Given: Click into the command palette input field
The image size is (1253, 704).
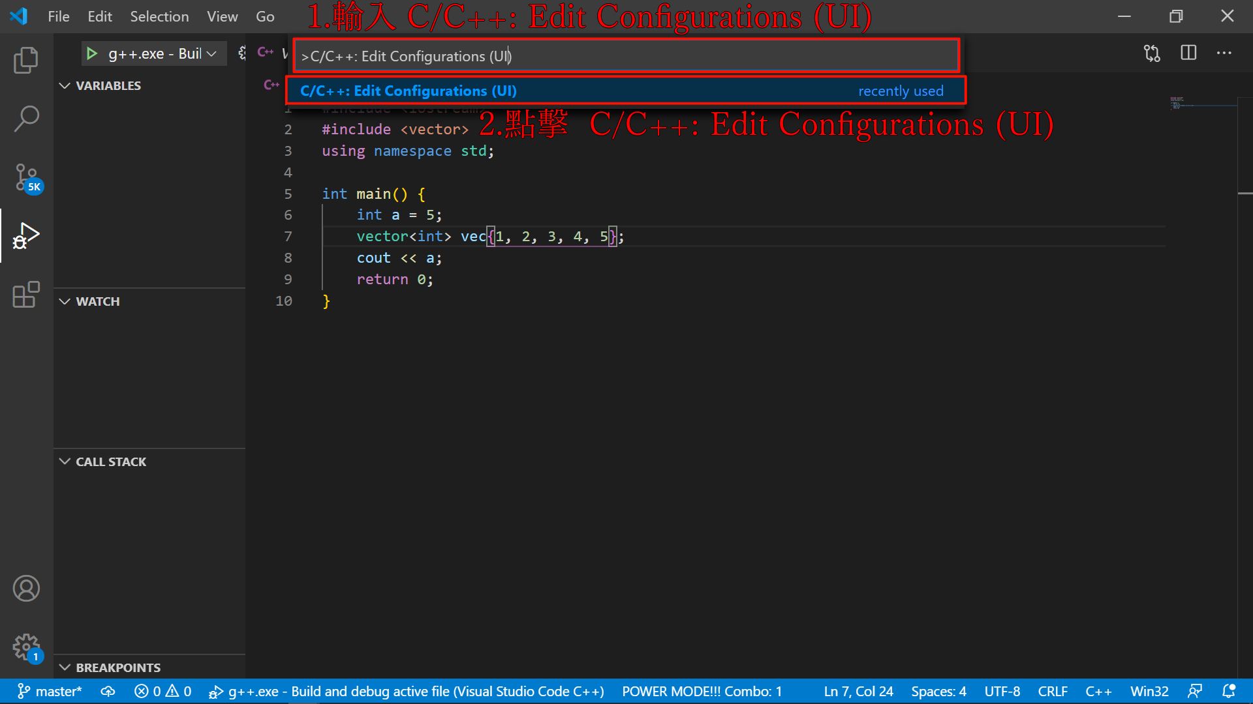Looking at the screenshot, I should pyautogui.click(x=625, y=56).
